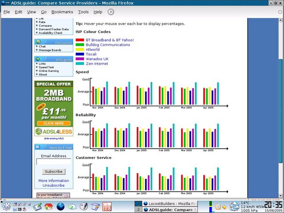Click the Email Address input field

tap(53, 162)
